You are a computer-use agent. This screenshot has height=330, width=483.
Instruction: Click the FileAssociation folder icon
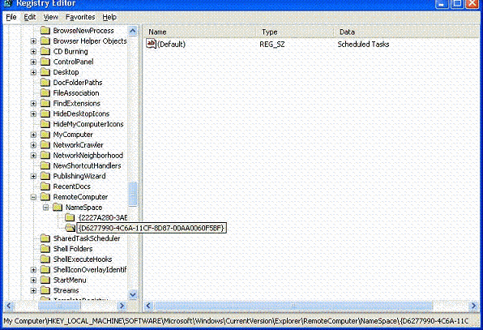tap(45, 92)
